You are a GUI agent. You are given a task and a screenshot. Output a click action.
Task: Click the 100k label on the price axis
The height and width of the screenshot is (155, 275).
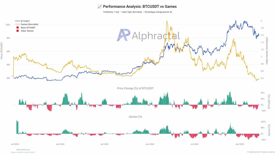click(8, 25)
